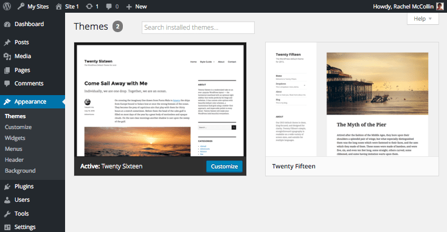Click the Appearance paintbrush icon

click(x=7, y=102)
